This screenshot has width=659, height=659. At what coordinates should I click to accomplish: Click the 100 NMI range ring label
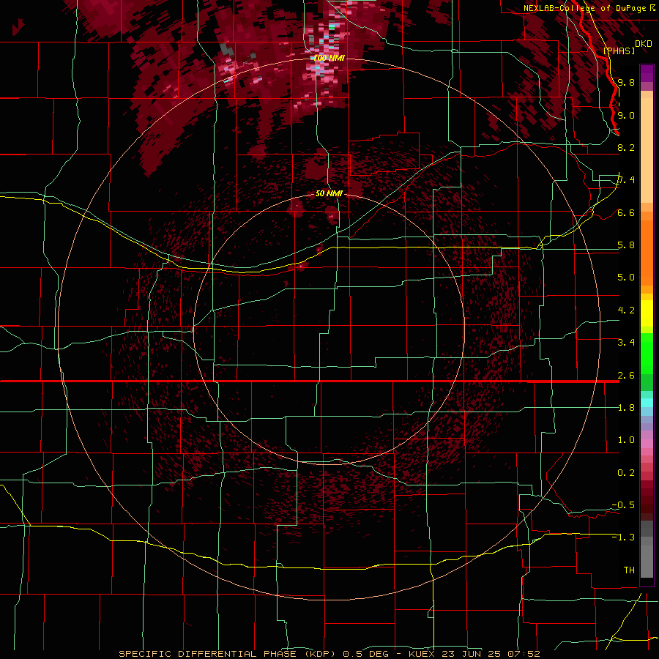coord(329,58)
